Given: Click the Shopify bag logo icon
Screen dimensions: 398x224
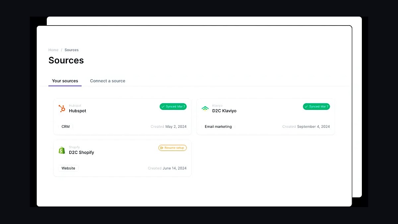Looking at the screenshot, I should tap(62, 150).
